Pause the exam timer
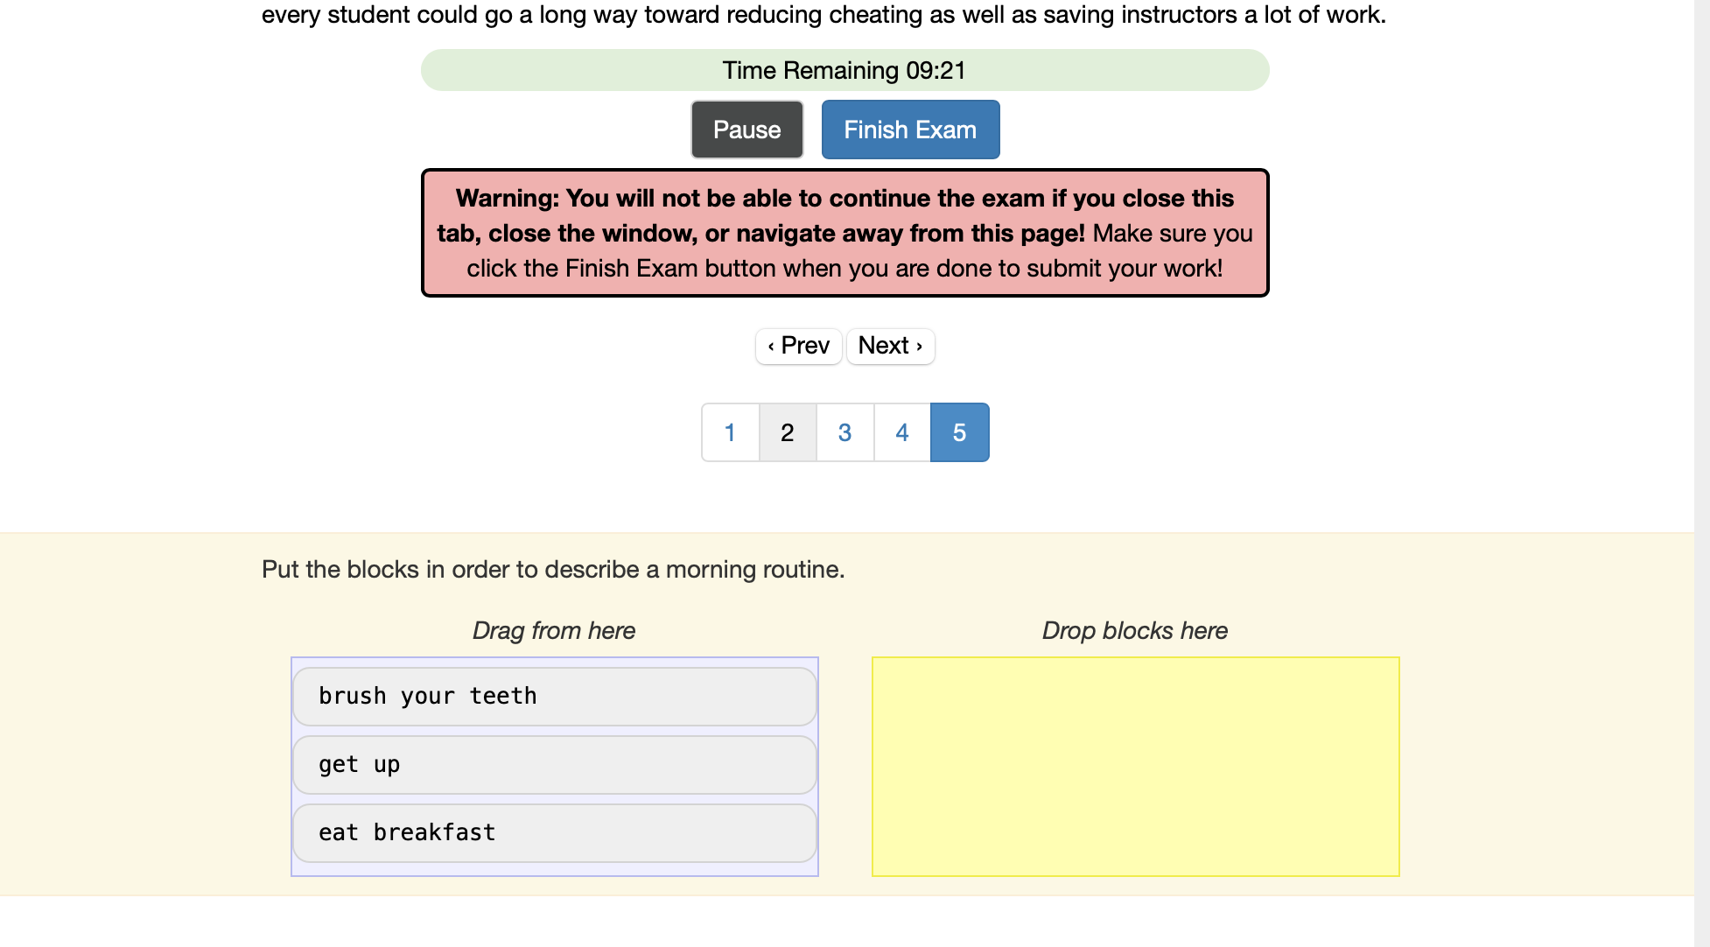This screenshot has width=1710, height=947. point(746,130)
